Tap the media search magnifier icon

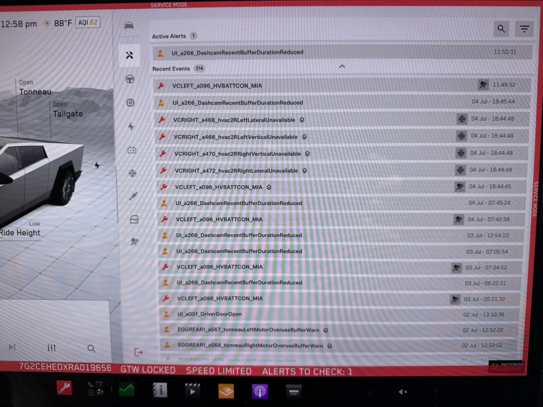91,348
